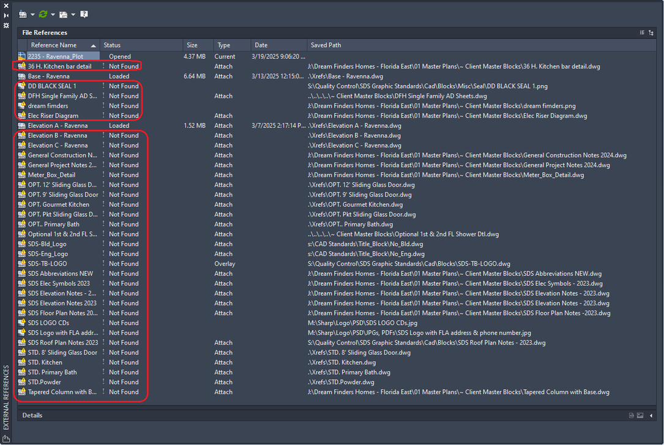The image size is (664, 445).
Task: Click the dream fimders image icon
Action: [22, 106]
